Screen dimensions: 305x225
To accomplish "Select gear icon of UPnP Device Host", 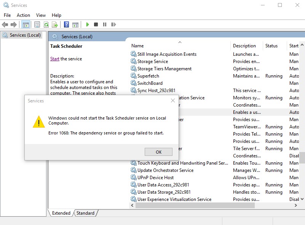I will coord(133,177).
